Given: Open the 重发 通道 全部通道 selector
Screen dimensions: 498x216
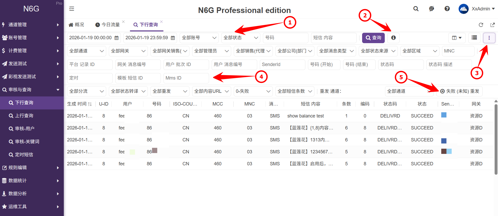Looking at the screenshot, I should pos(409,91).
